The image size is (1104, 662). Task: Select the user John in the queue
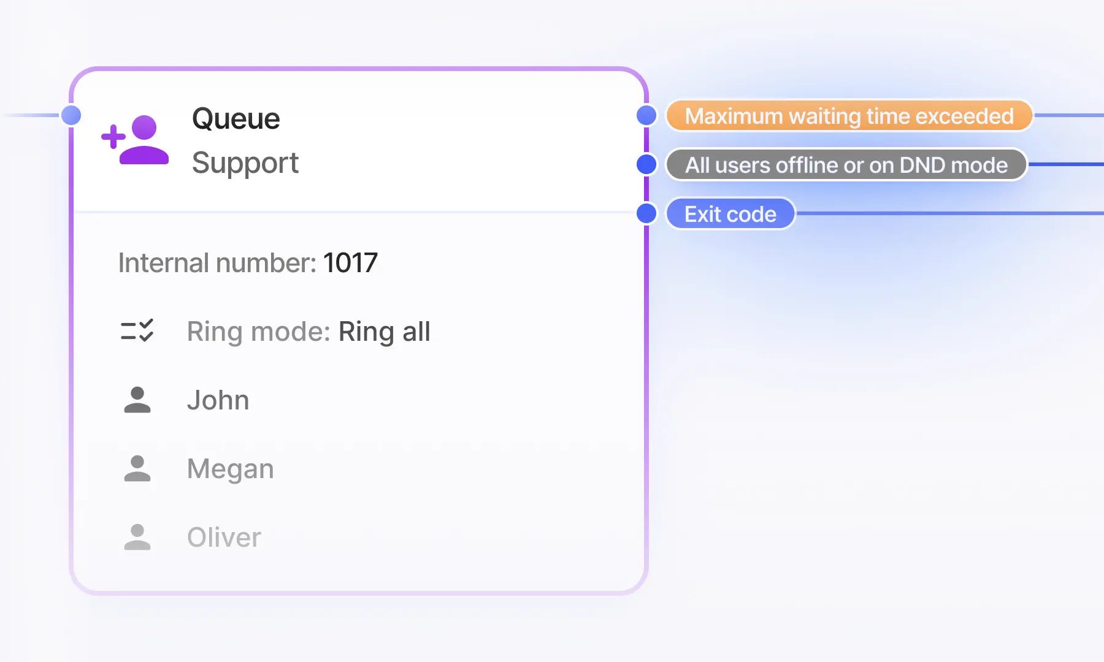coord(218,400)
